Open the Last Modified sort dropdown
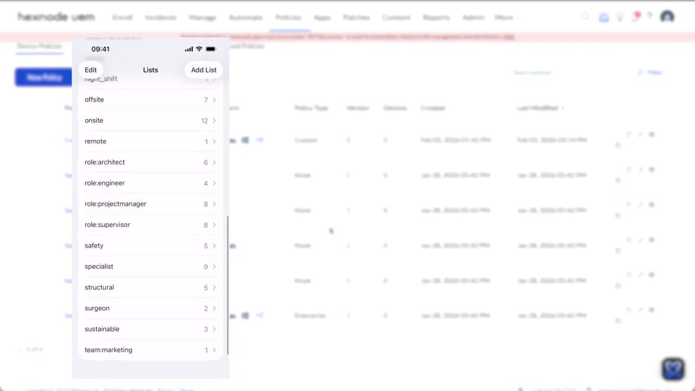The width and height of the screenshot is (695, 391). coord(540,108)
